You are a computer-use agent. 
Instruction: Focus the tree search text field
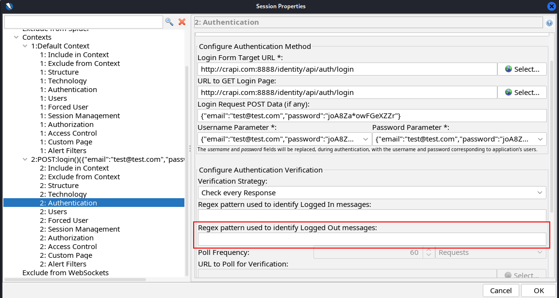83,22
